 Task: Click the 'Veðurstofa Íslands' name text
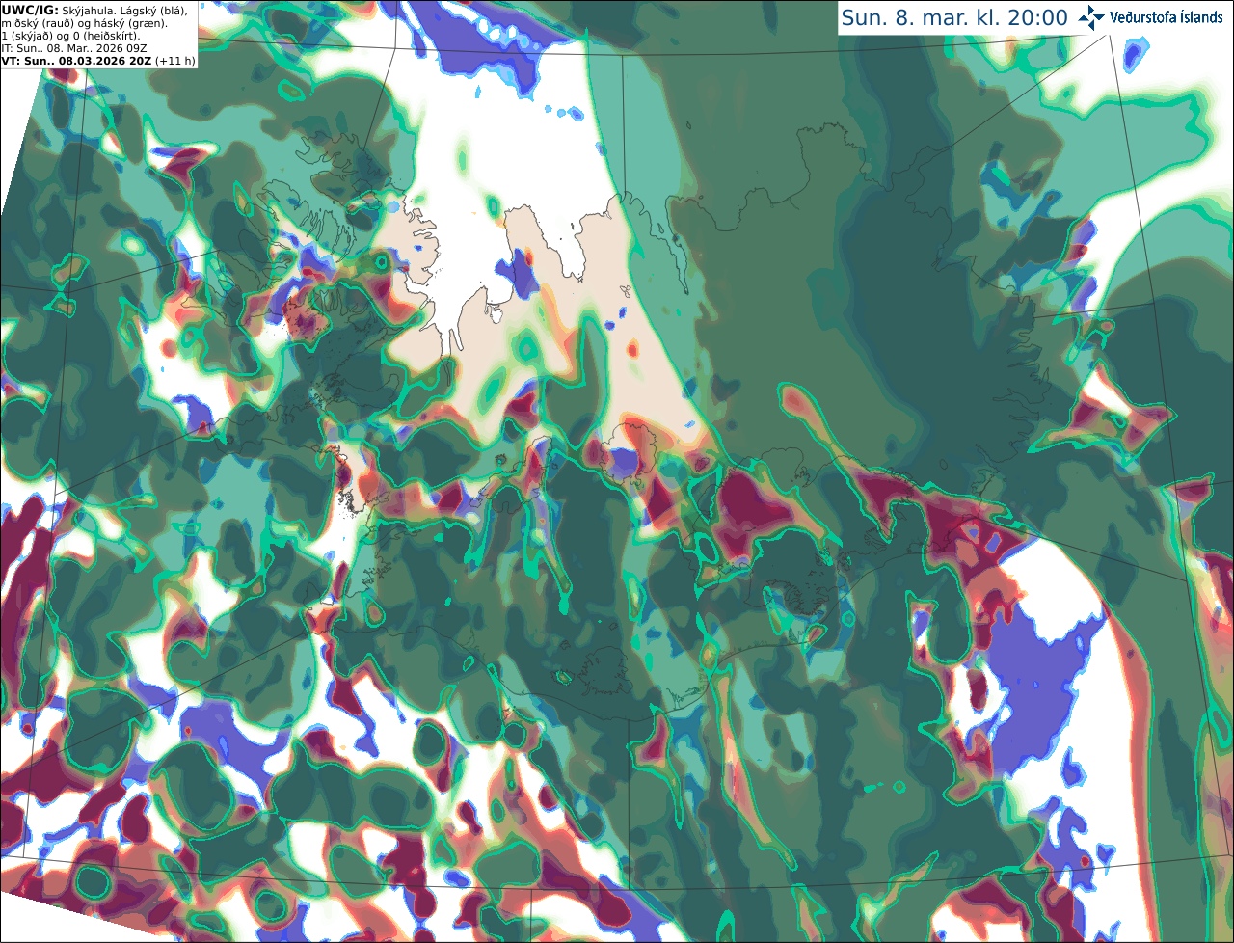pos(1167,17)
